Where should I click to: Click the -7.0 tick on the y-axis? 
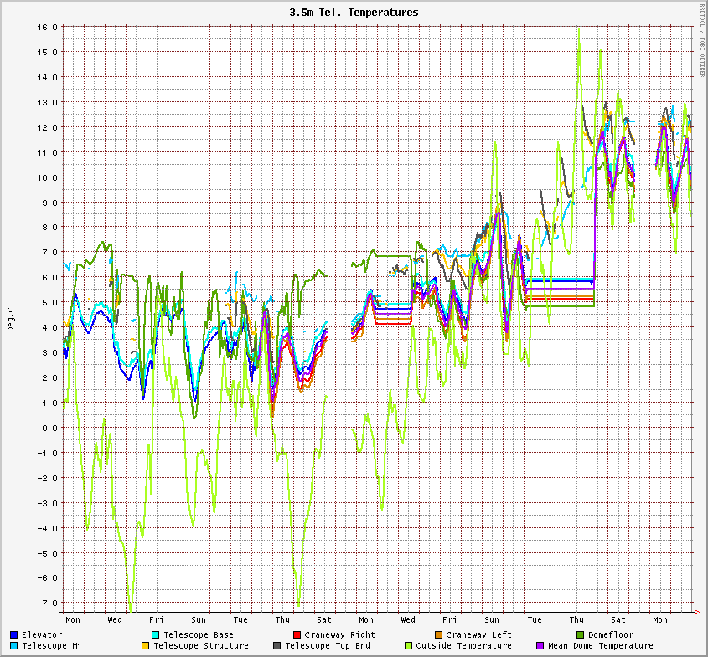click(47, 603)
